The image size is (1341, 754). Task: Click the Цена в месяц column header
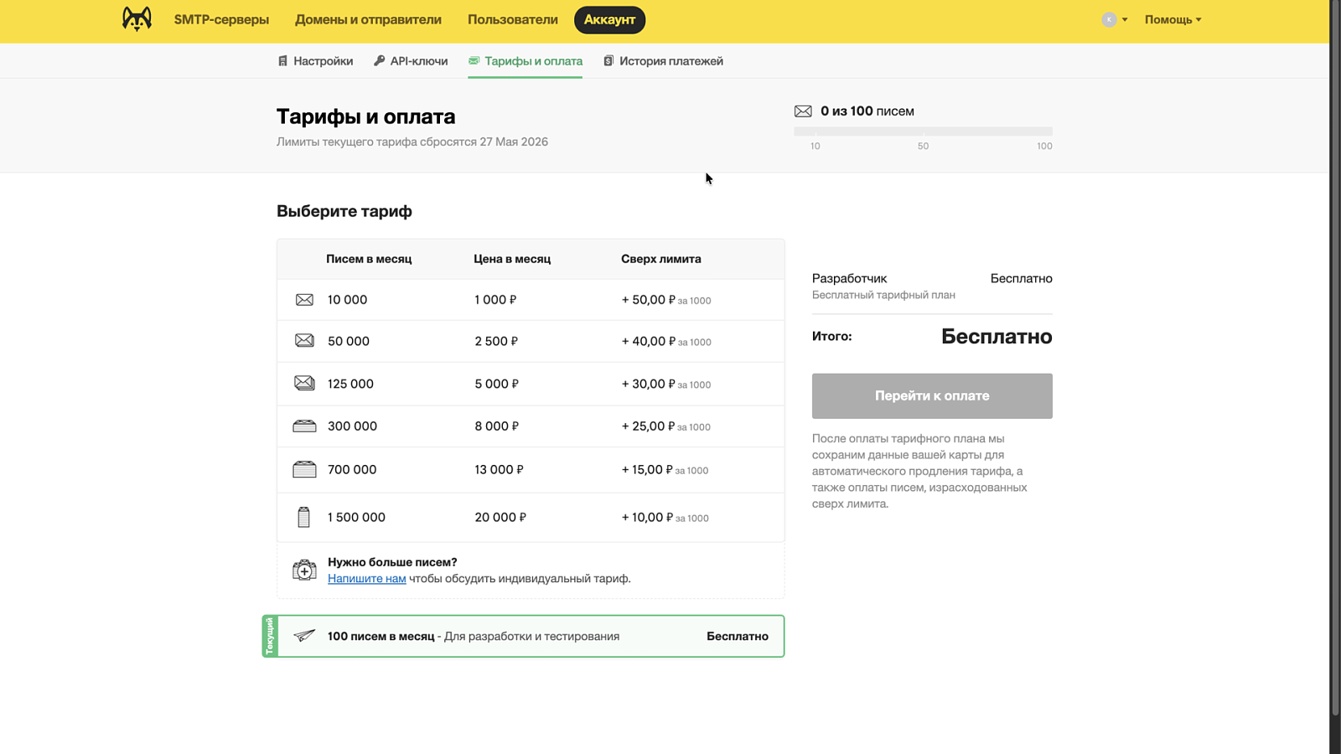point(512,259)
